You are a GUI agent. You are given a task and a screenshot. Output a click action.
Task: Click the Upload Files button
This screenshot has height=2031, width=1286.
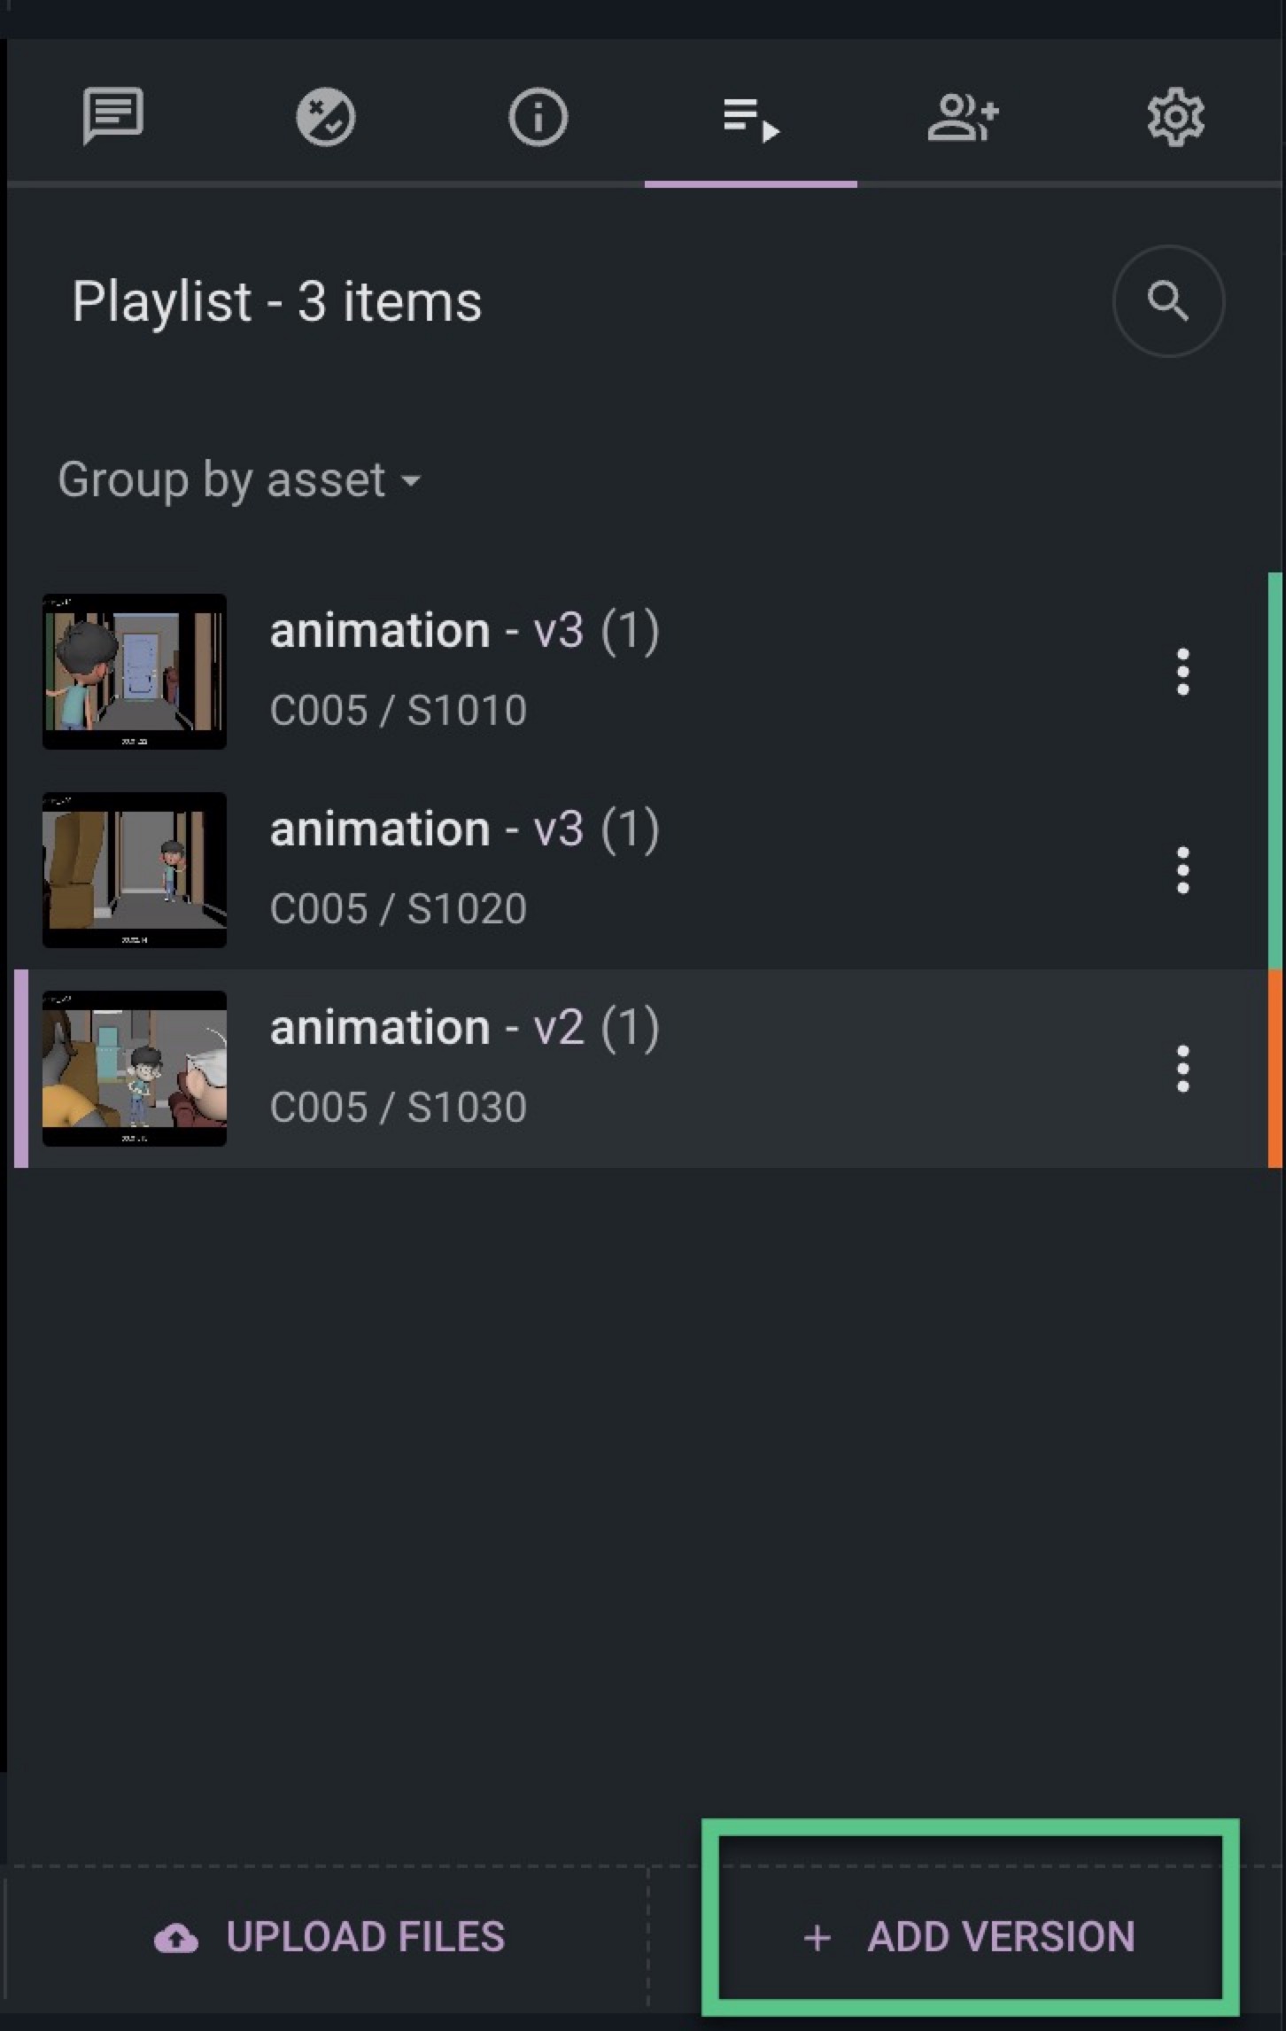click(x=329, y=1937)
